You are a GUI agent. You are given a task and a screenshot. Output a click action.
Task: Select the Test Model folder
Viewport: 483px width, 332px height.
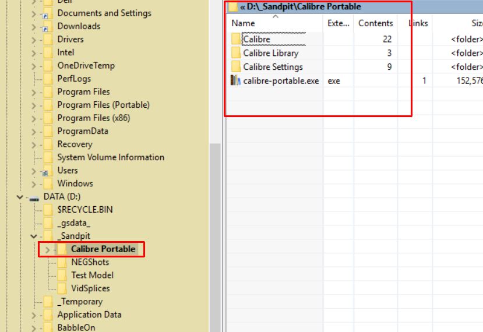click(x=92, y=276)
